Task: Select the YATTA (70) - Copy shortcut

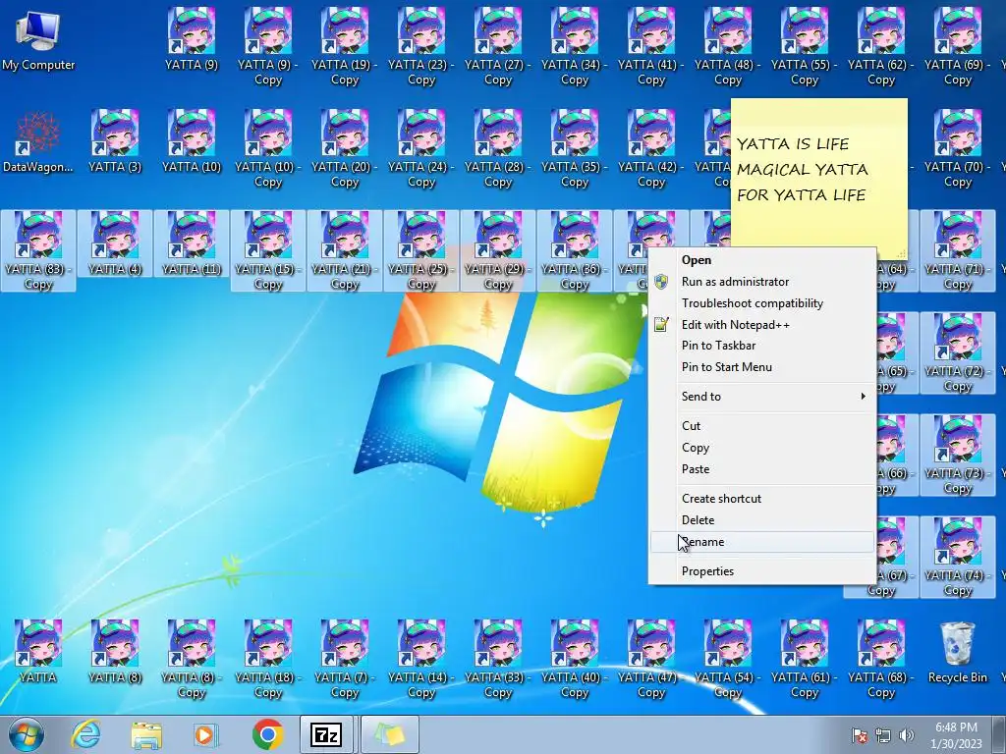Action: coord(957,149)
